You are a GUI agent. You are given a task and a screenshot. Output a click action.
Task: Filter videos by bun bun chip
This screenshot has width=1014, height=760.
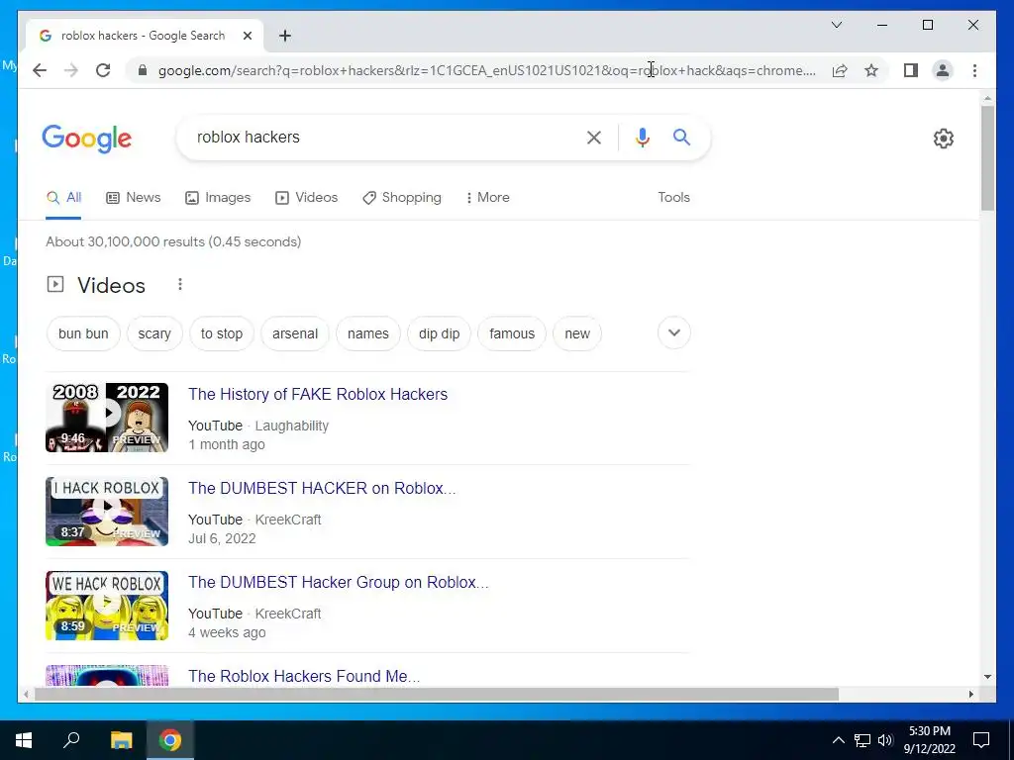click(83, 333)
